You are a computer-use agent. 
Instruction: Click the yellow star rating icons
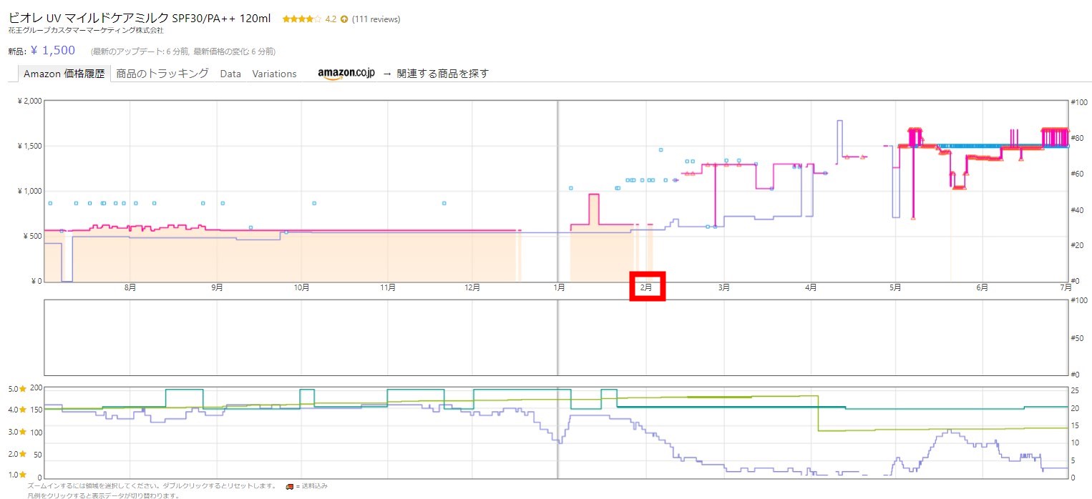pos(301,19)
